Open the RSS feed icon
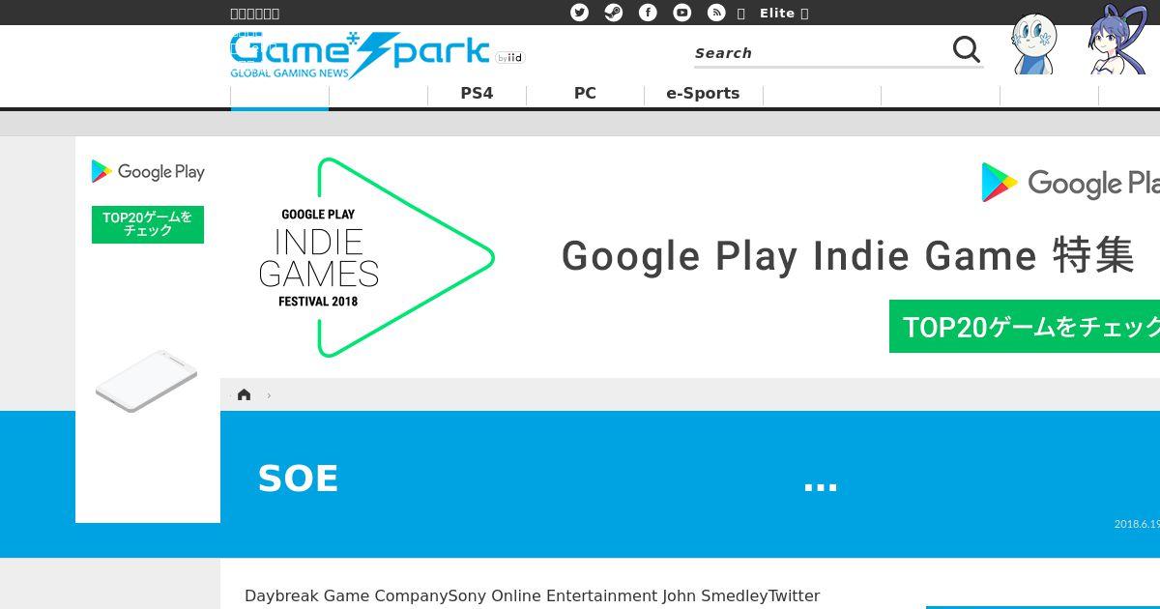 coord(716,13)
